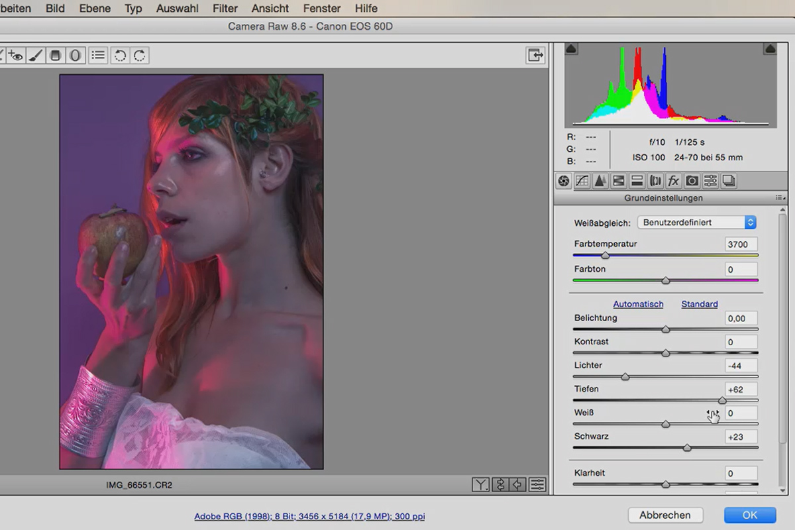Cycle before/after view with Y button
The image size is (795, 530).
pyautogui.click(x=481, y=485)
